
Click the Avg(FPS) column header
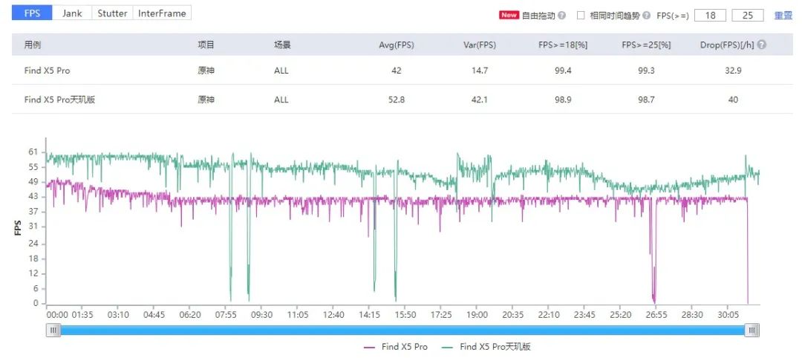tap(396, 45)
